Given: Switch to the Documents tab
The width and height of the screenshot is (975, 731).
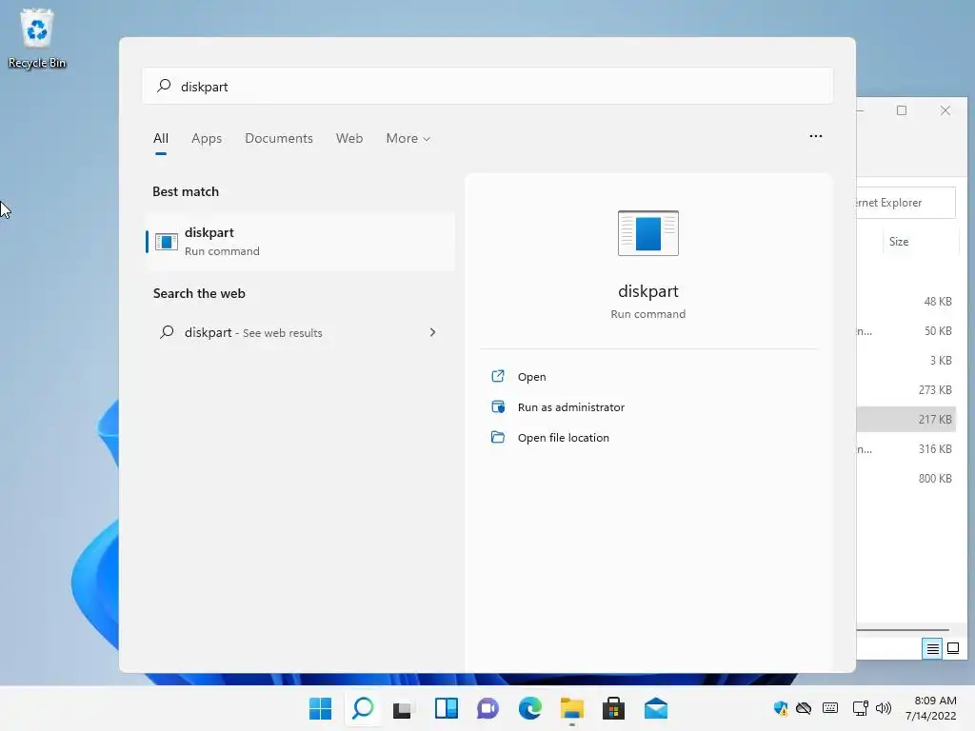Looking at the screenshot, I should (279, 138).
